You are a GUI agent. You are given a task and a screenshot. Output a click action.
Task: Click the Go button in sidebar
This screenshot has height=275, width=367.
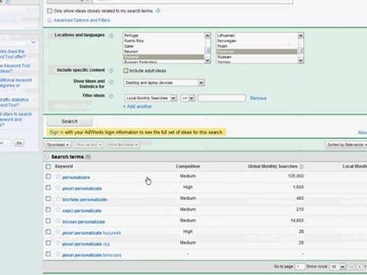tap(19, 143)
